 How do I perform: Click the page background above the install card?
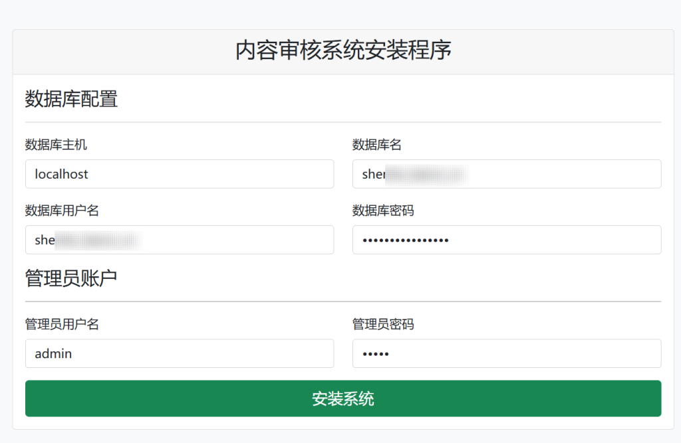pyautogui.click(x=340, y=13)
